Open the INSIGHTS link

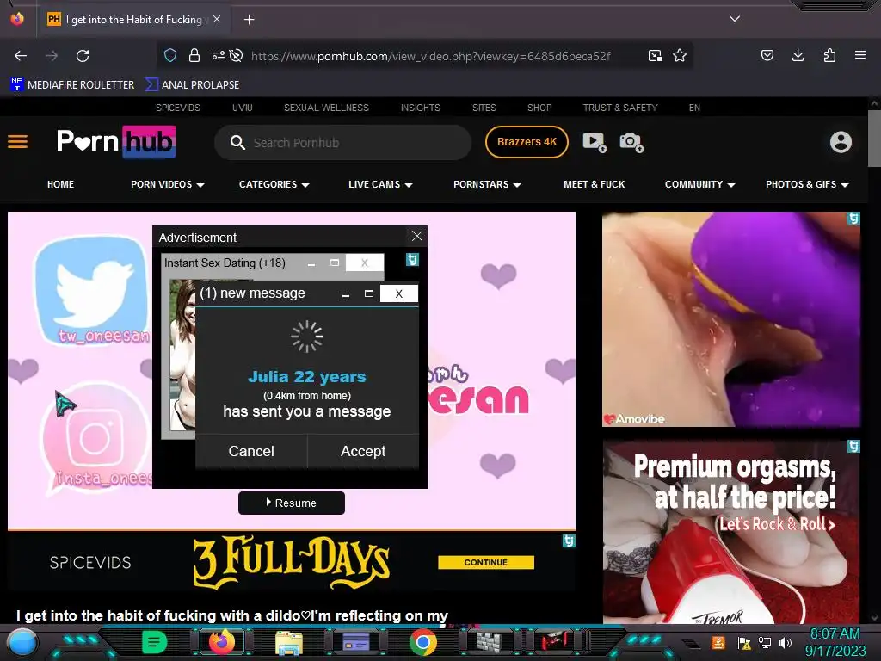[x=420, y=108]
